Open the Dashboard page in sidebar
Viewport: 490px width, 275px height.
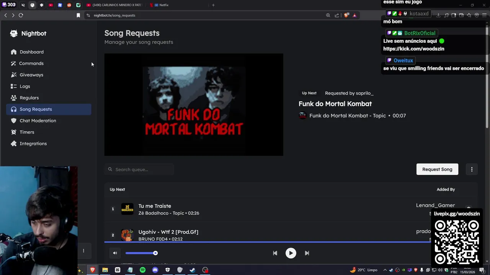pyautogui.click(x=49, y=52)
